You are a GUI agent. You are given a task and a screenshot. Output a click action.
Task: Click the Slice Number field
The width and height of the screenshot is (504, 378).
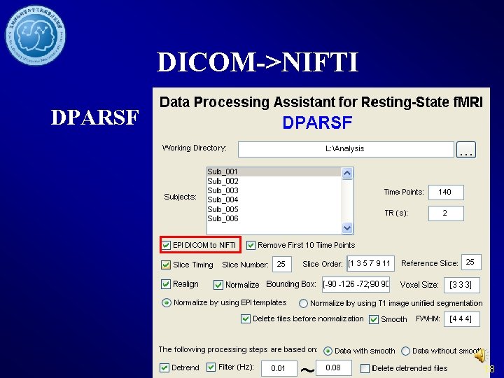(282, 264)
